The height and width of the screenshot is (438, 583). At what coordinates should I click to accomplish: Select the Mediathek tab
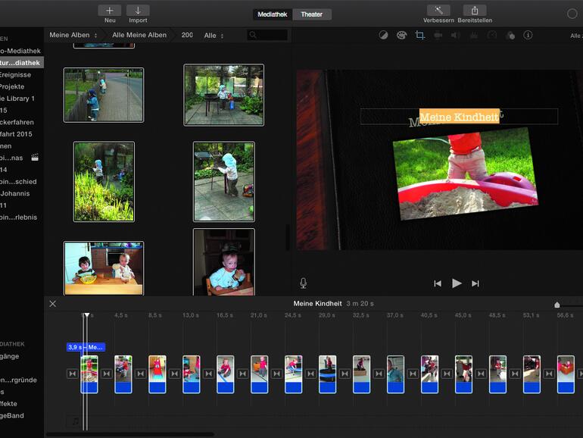pyautogui.click(x=273, y=14)
